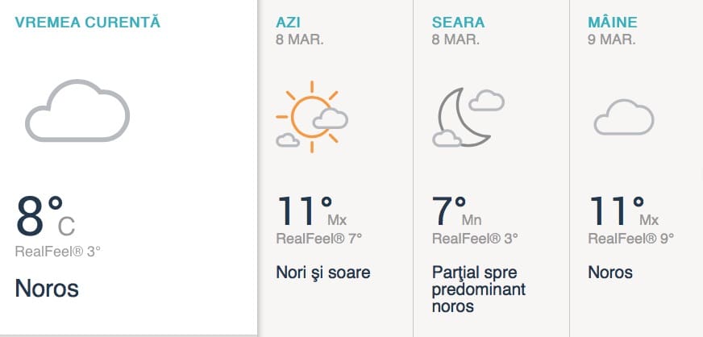
Task: Click the large Noros label for current weather
Action: pos(47,288)
